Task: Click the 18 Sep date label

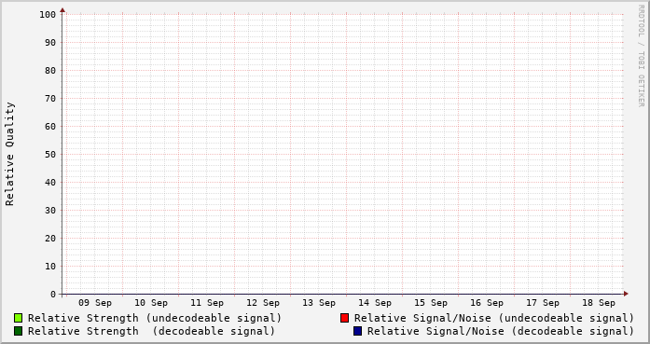Action: (x=599, y=303)
